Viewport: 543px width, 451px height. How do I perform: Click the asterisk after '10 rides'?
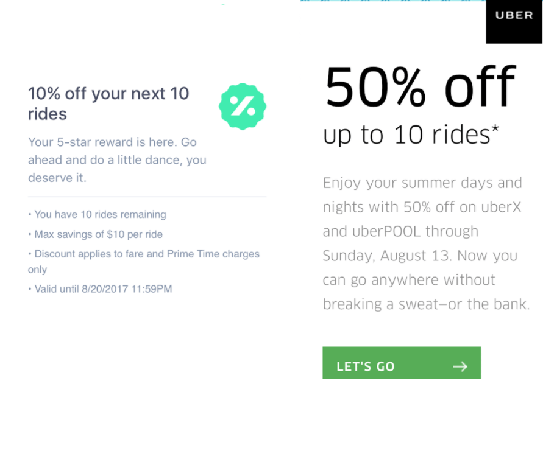tap(495, 128)
